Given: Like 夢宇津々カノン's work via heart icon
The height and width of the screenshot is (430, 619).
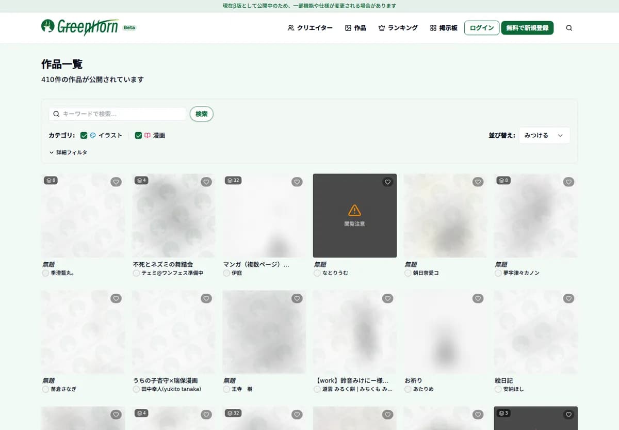Looking at the screenshot, I should [x=568, y=182].
